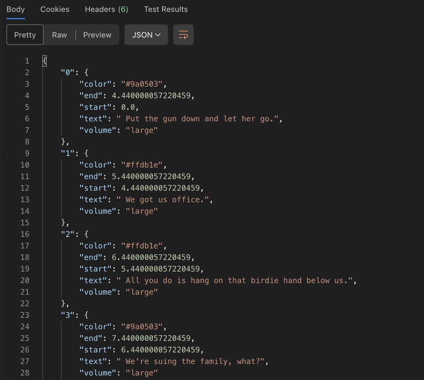Click closing brace on line 15
This screenshot has width=424, height=380.
(x=63, y=223)
